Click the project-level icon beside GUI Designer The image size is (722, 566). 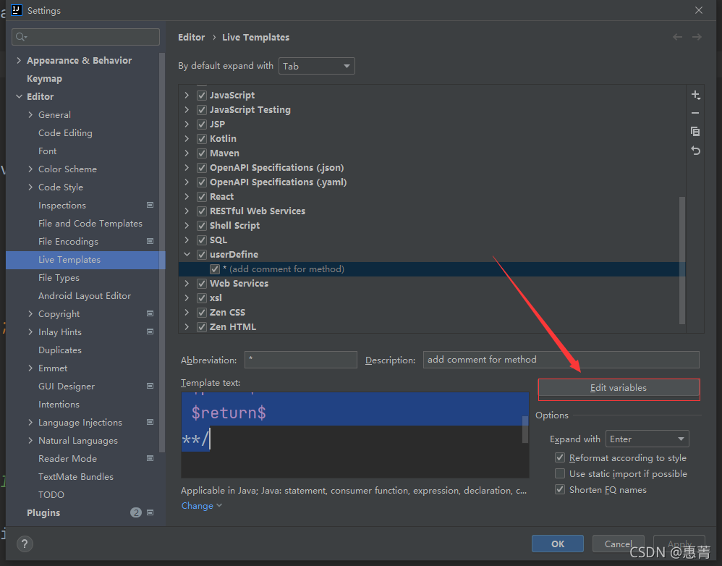point(150,386)
